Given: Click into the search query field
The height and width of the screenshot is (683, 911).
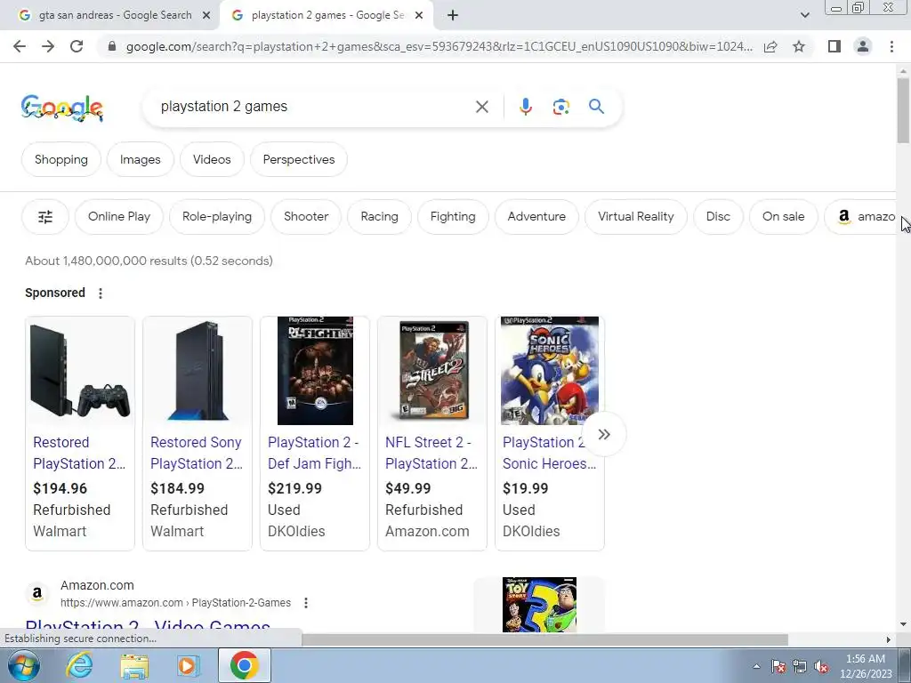Looking at the screenshot, I should 314,107.
